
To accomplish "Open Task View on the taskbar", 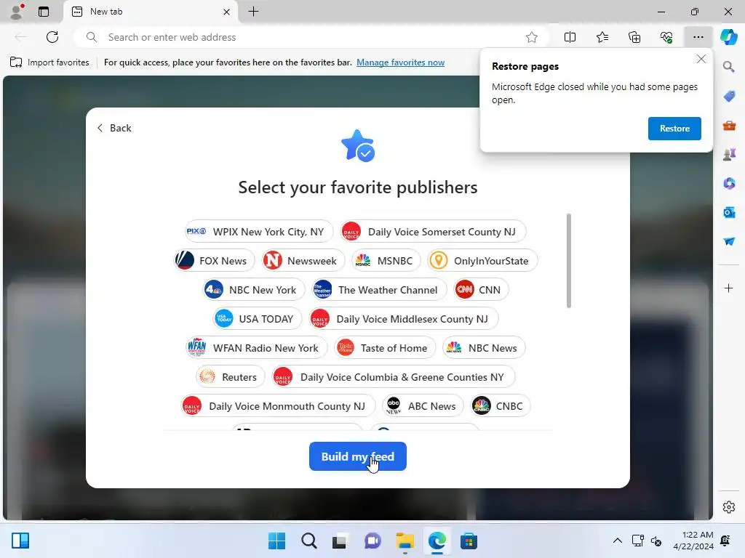I will 340,541.
